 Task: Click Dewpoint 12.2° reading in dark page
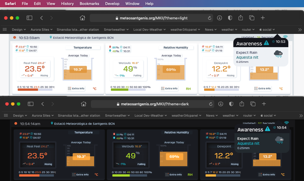(x=223, y=155)
